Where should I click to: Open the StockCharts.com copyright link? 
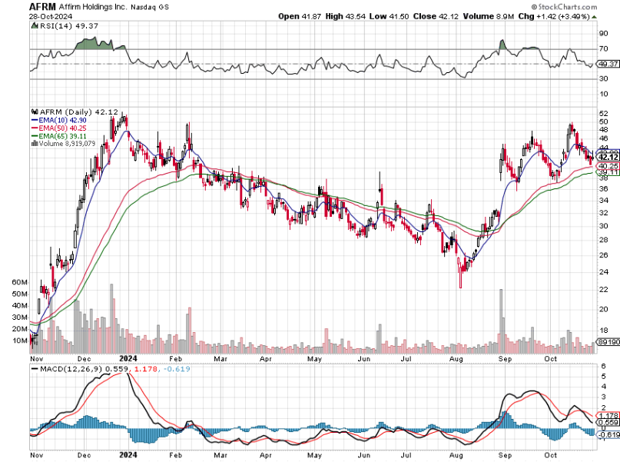tap(564, 7)
